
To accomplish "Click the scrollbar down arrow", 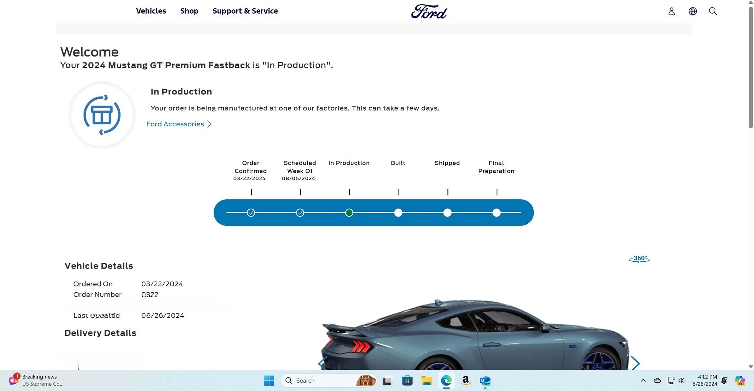I will (750, 367).
